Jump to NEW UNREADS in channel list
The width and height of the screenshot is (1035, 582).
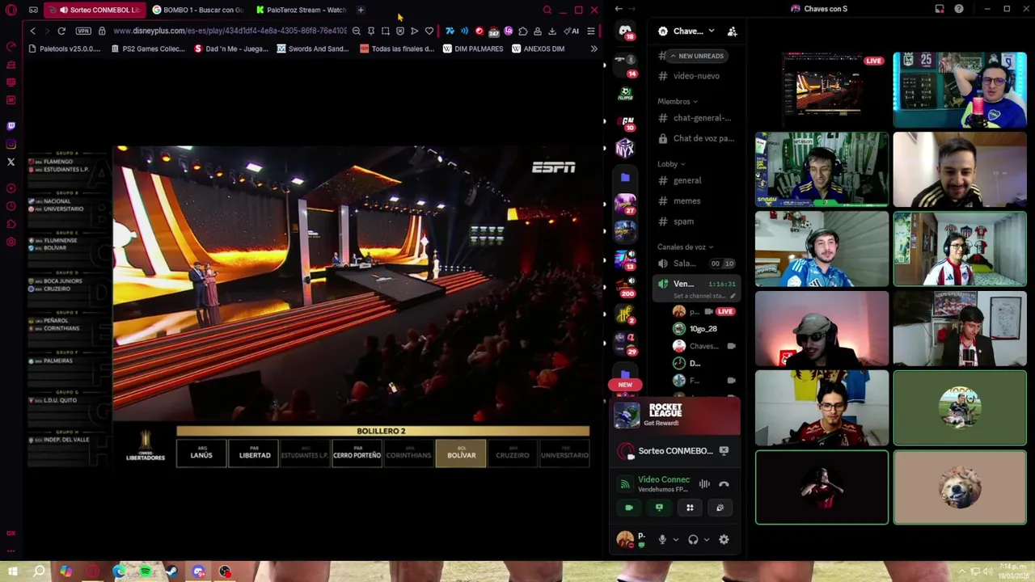click(696, 56)
